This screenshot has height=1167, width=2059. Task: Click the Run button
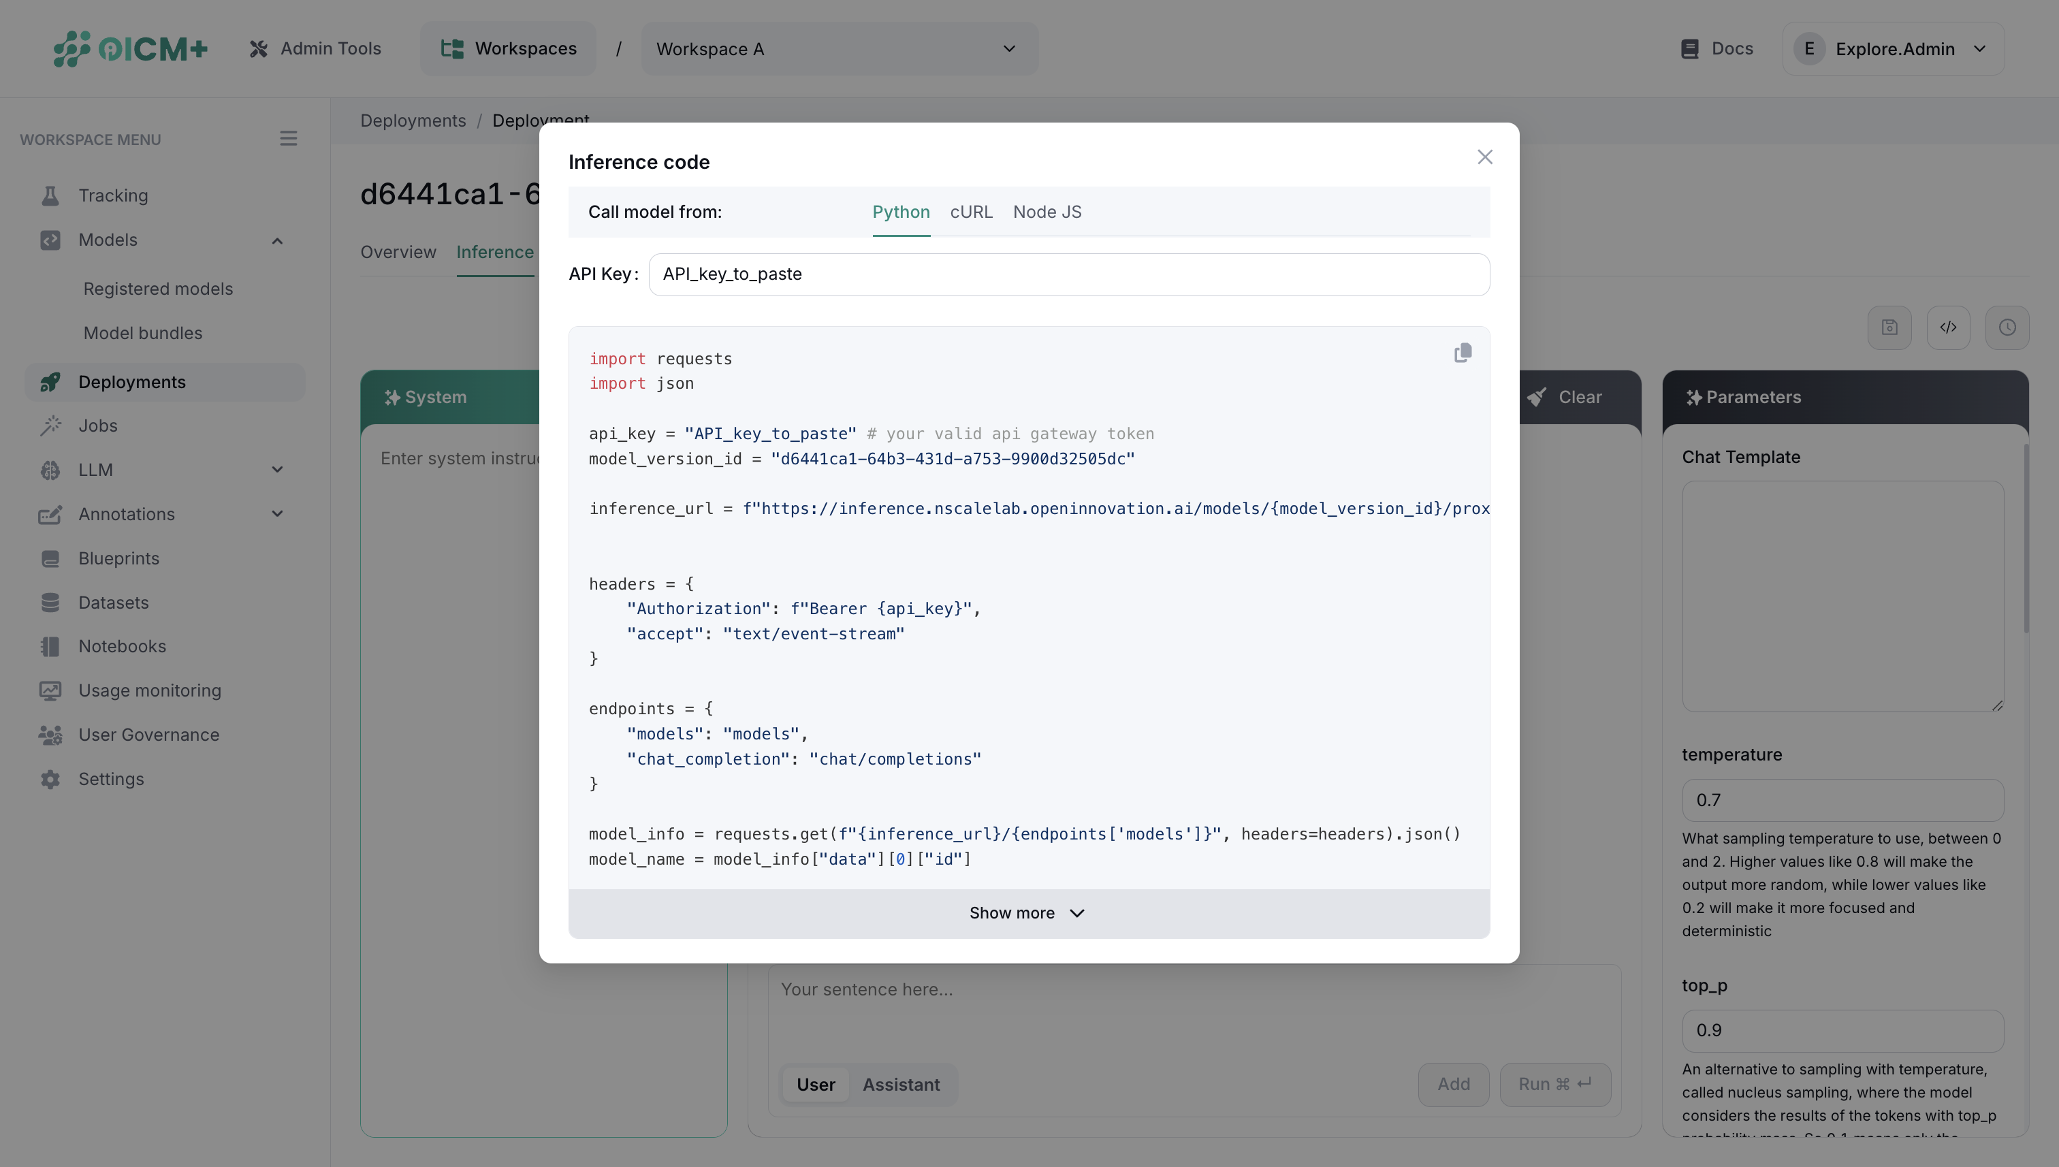pyautogui.click(x=1555, y=1084)
